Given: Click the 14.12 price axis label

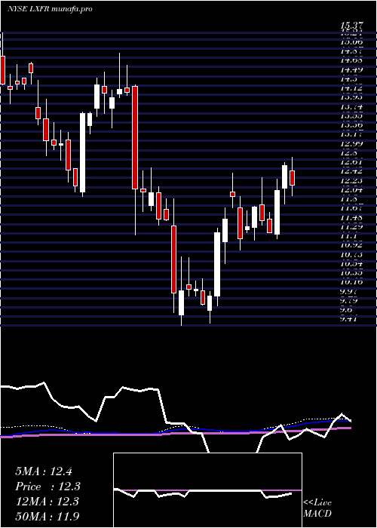Looking at the screenshot, I should pyautogui.click(x=351, y=88).
